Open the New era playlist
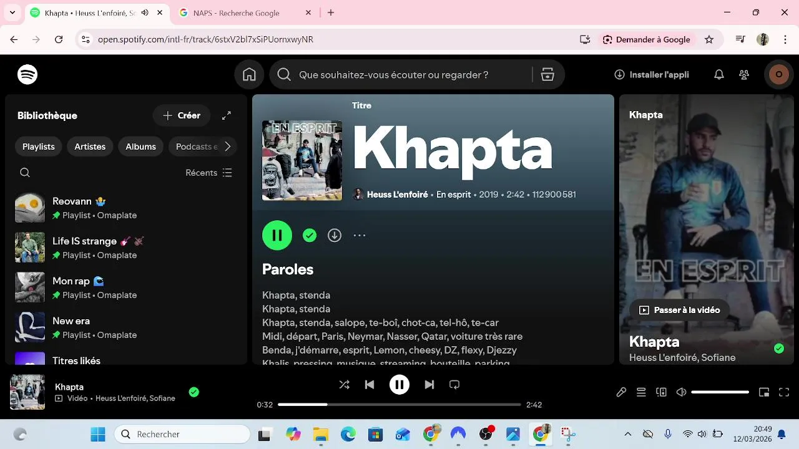This screenshot has height=449, width=799. 125,327
